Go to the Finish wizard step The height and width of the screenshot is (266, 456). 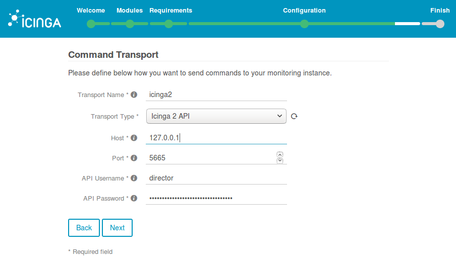pos(440,24)
